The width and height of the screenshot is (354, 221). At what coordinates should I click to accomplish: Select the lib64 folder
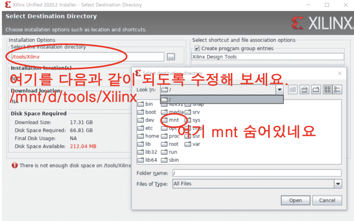148,160
